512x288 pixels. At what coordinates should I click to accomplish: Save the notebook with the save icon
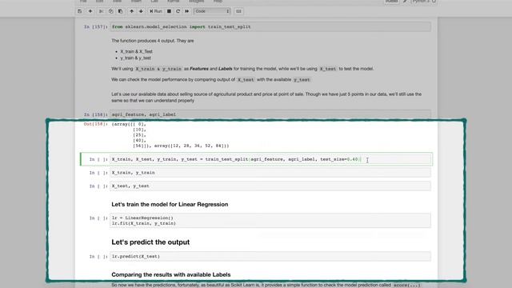[x=80, y=11]
